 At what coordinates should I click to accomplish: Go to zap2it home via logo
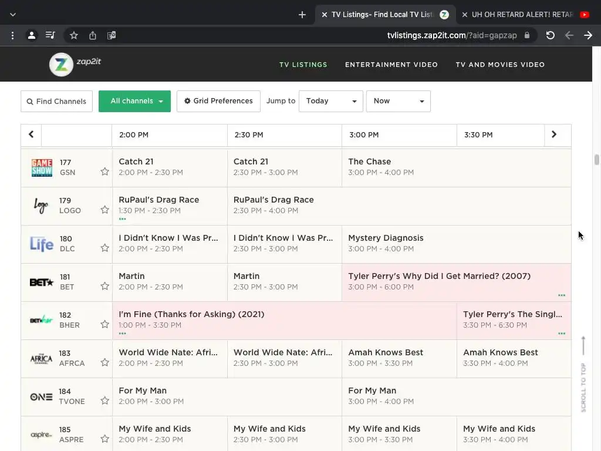point(75,64)
